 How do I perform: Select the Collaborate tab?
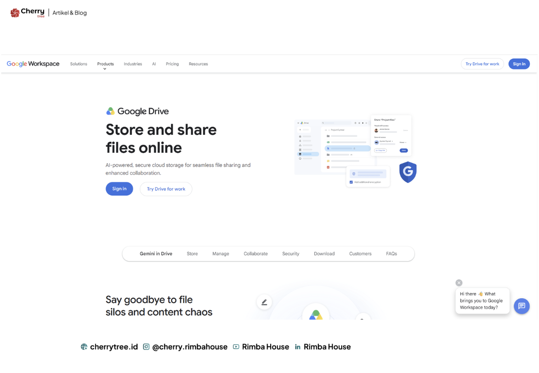pos(256,254)
